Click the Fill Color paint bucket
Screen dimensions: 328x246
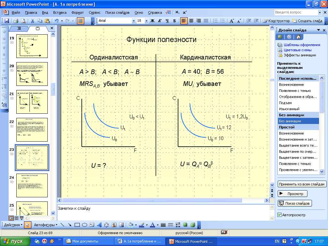131,225
